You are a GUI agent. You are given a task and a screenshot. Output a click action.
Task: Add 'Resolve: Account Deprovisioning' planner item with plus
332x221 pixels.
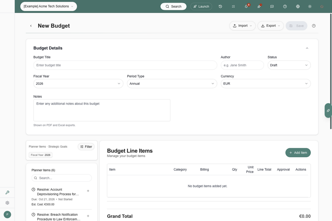[88, 191]
